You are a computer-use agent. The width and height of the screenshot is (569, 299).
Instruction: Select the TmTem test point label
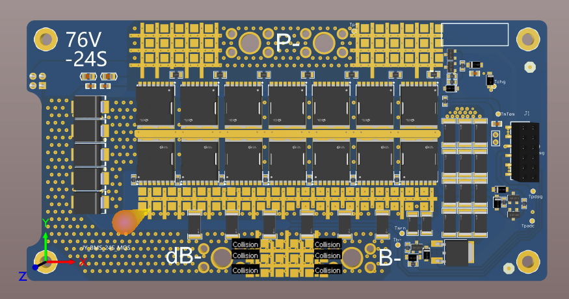point(508,114)
